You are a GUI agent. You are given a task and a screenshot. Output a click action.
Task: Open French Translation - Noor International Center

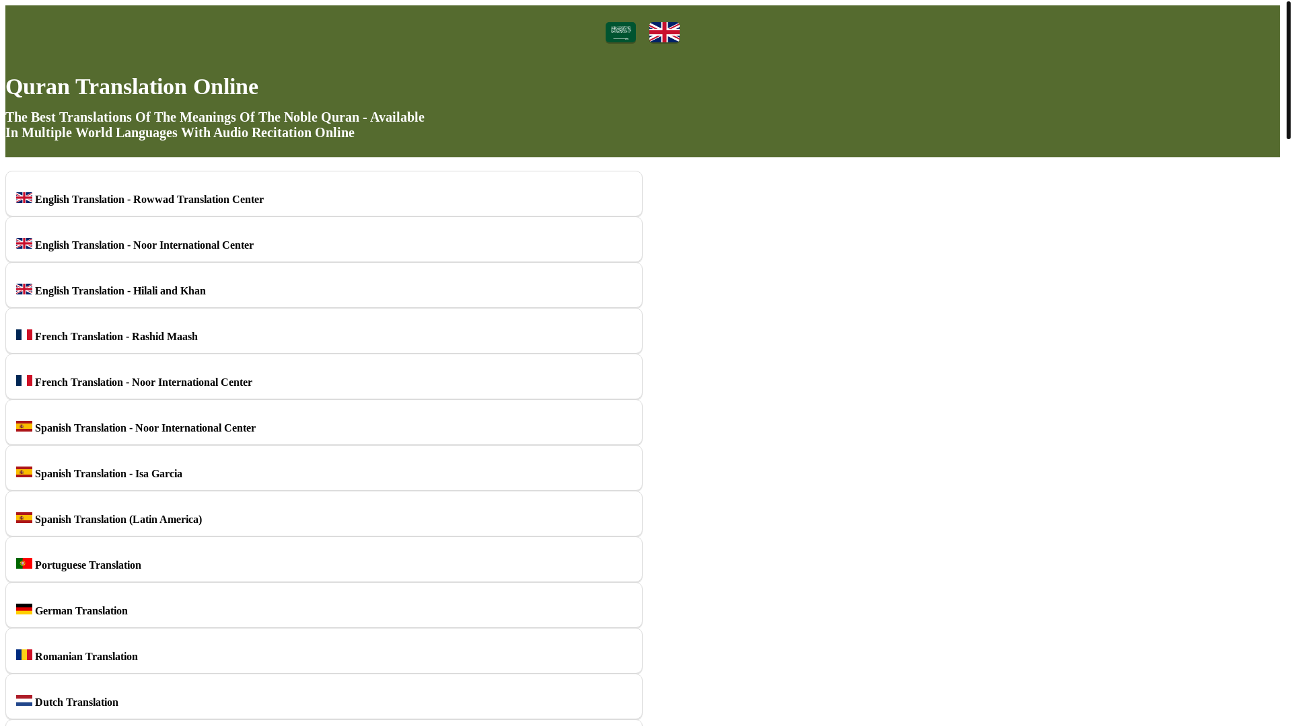pos(324,376)
